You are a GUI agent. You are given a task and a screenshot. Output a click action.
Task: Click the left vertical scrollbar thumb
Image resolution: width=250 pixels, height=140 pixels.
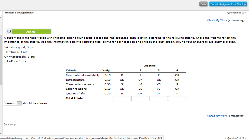click(1, 60)
